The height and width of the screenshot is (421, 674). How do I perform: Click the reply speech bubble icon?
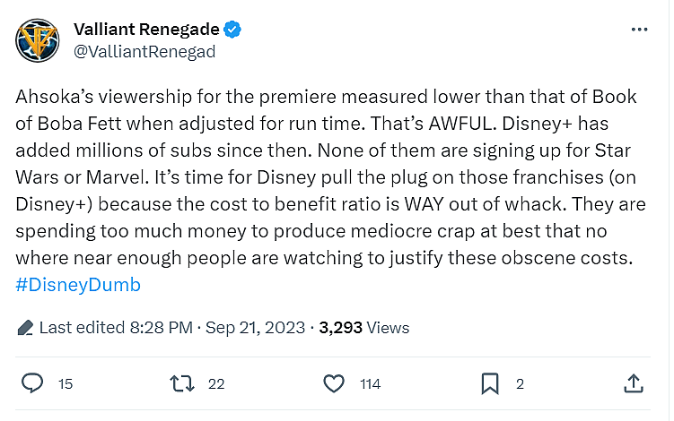click(x=33, y=383)
